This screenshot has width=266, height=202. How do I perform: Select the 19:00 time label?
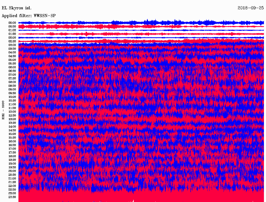12,164
